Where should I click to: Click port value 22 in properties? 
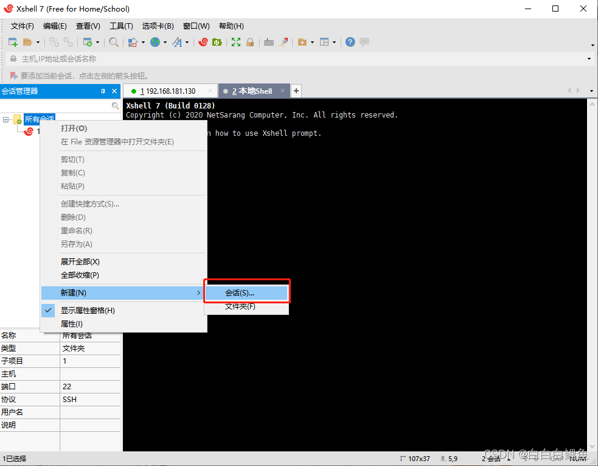[x=91, y=387]
